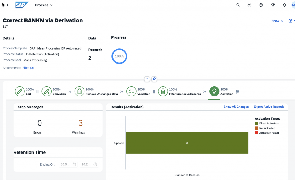Click the 100% progress circle
295x180 pixels.
119,56
